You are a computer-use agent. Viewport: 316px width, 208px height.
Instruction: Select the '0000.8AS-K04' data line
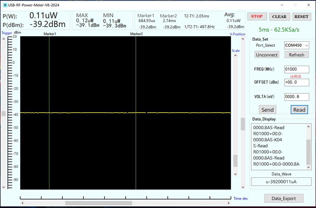(268, 140)
